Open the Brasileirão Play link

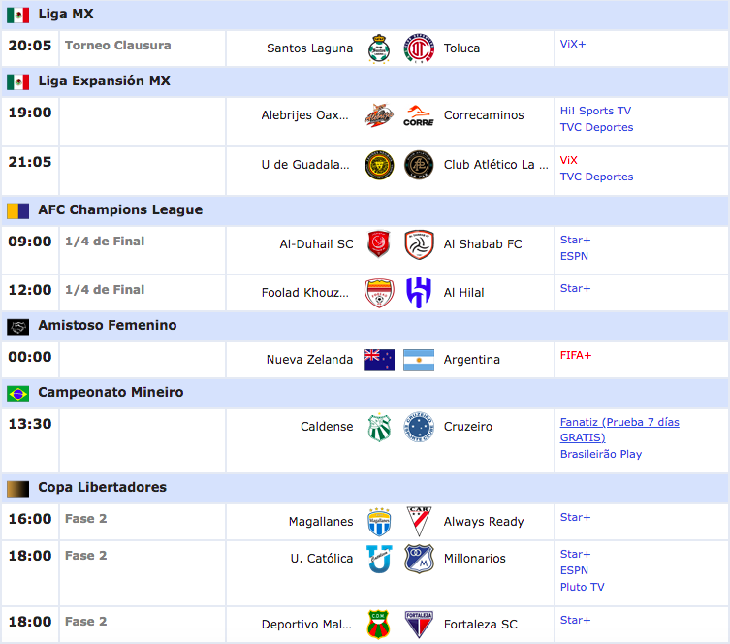click(x=600, y=454)
